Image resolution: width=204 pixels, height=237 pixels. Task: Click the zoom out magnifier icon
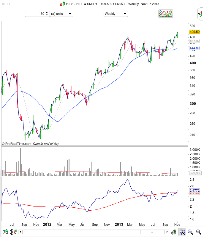(190, 232)
